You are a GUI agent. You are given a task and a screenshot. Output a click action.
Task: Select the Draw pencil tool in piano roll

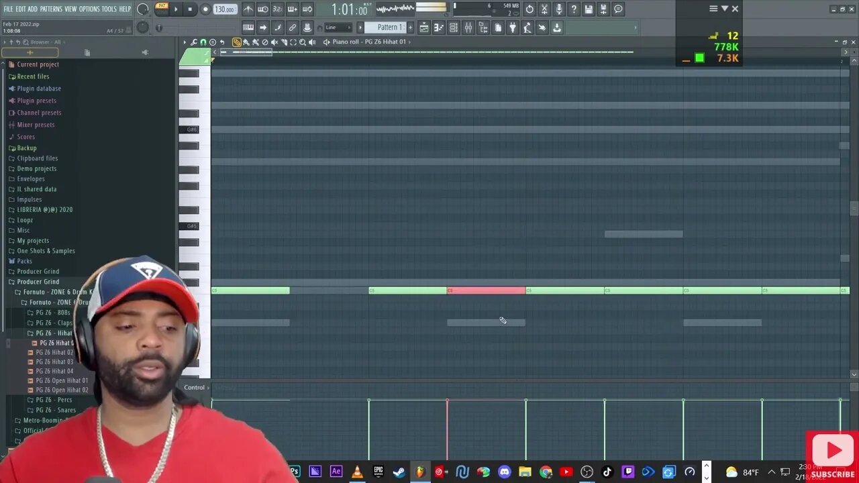(x=237, y=42)
